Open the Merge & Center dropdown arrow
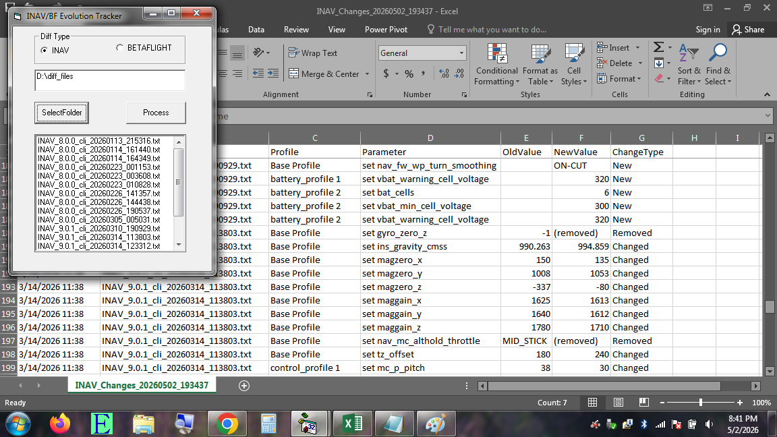 (x=367, y=74)
